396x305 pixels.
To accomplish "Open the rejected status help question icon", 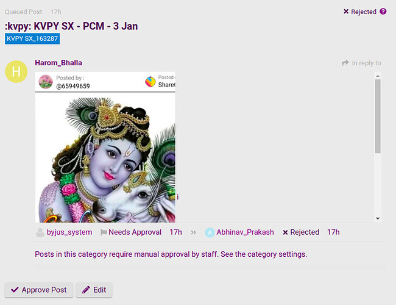I will pos(383,12).
